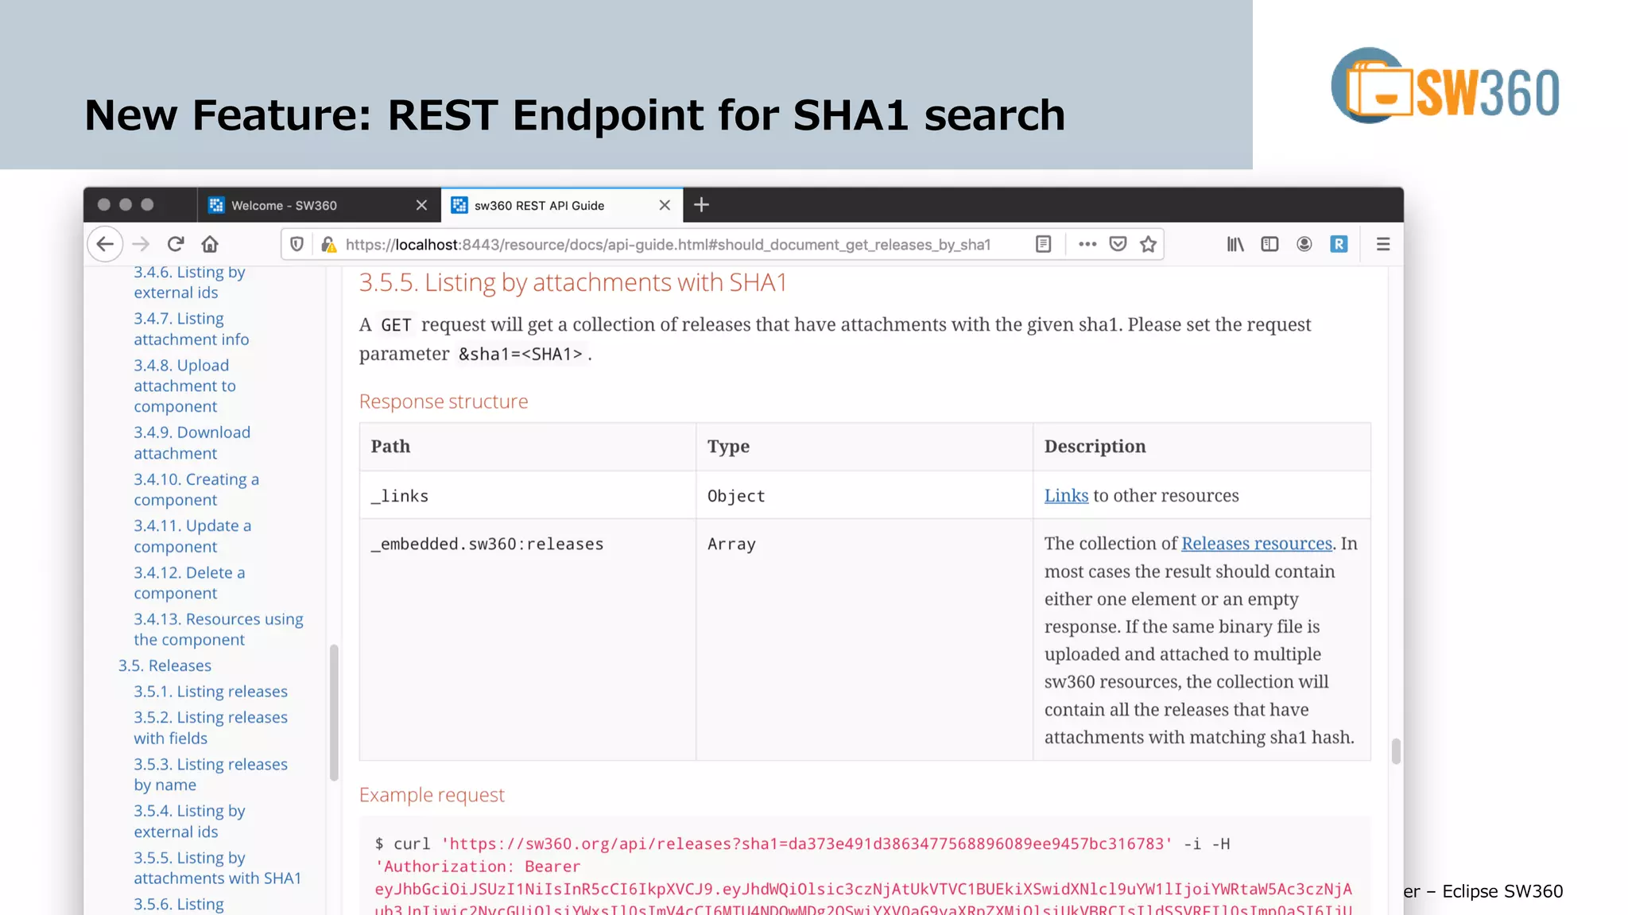Open the hamburger application menu
This screenshot has width=1628, height=915.
coord(1383,244)
